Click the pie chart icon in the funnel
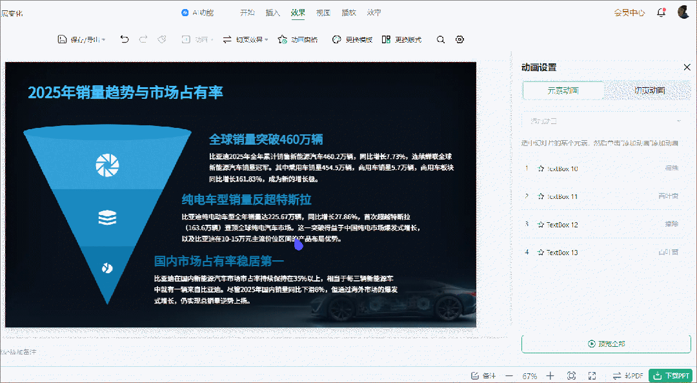Image resolution: width=697 pixels, height=383 pixels. click(107, 268)
